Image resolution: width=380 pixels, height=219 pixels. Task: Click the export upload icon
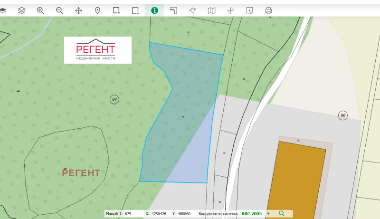pyautogui.click(x=249, y=10)
